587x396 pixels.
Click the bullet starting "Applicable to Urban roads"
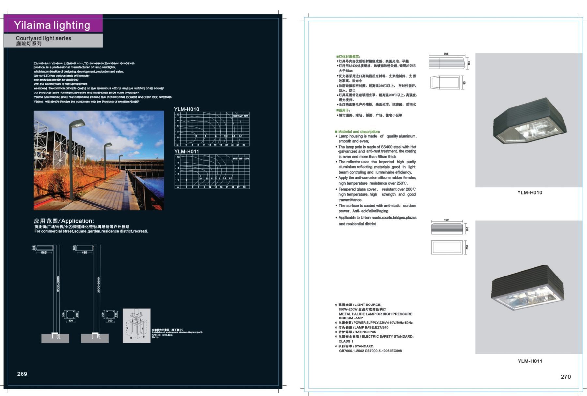click(x=376, y=220)
